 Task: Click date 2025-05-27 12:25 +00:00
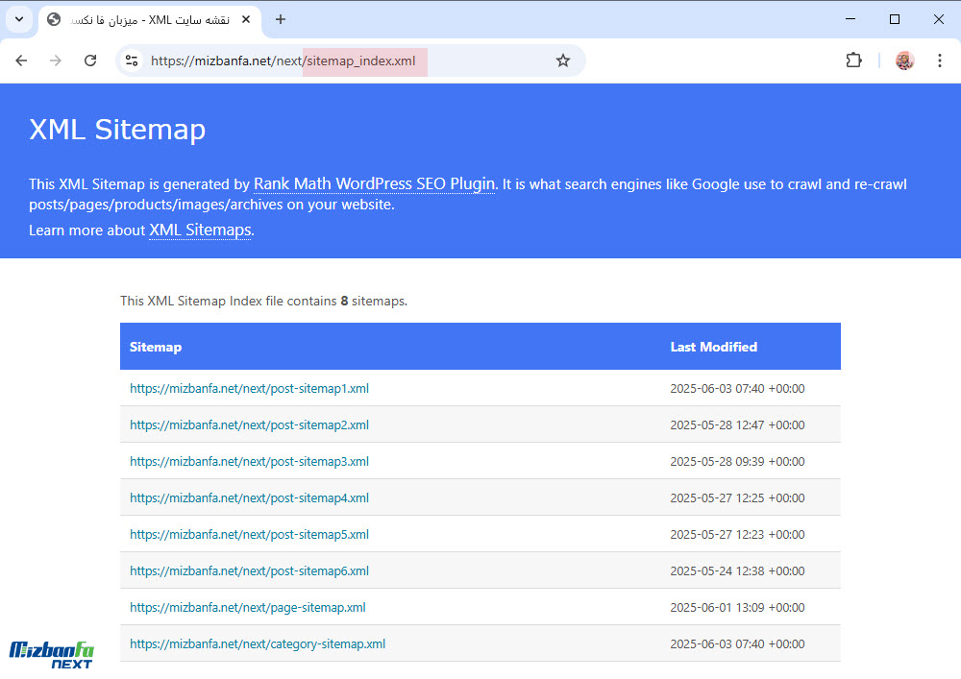[x=737, y=497]
